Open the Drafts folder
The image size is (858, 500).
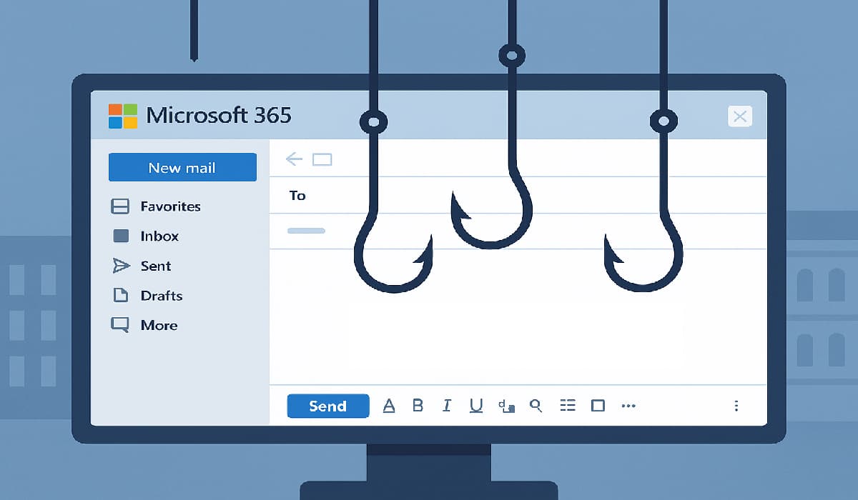tap(160, 296)
